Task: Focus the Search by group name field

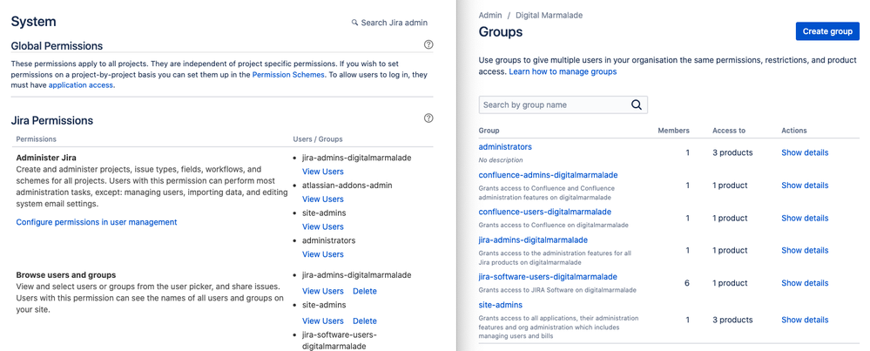Action: [x=563, y=105]
